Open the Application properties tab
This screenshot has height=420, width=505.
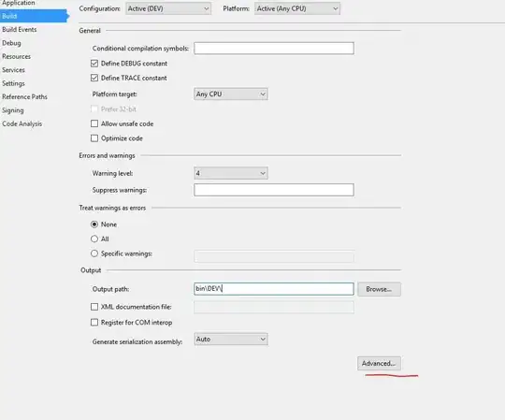(19, 3)
